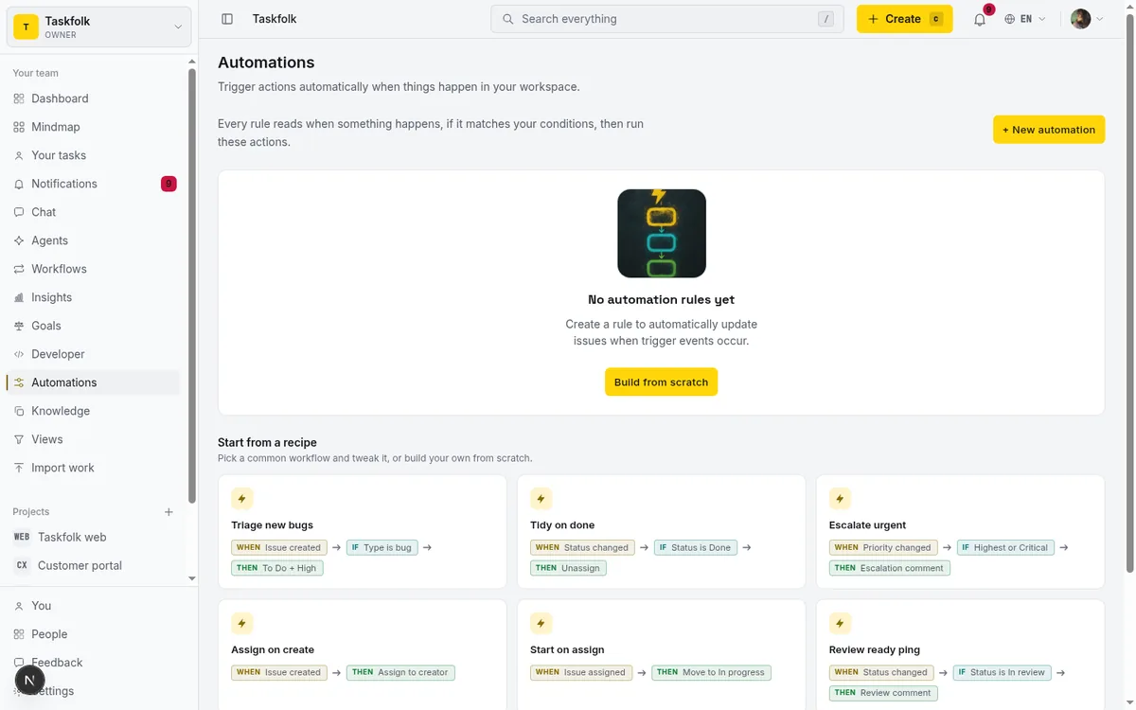Open the top bar notification bell
The height and width of the screenshot is (710, 1136).
pyautogui.click(x=980, y=19)
